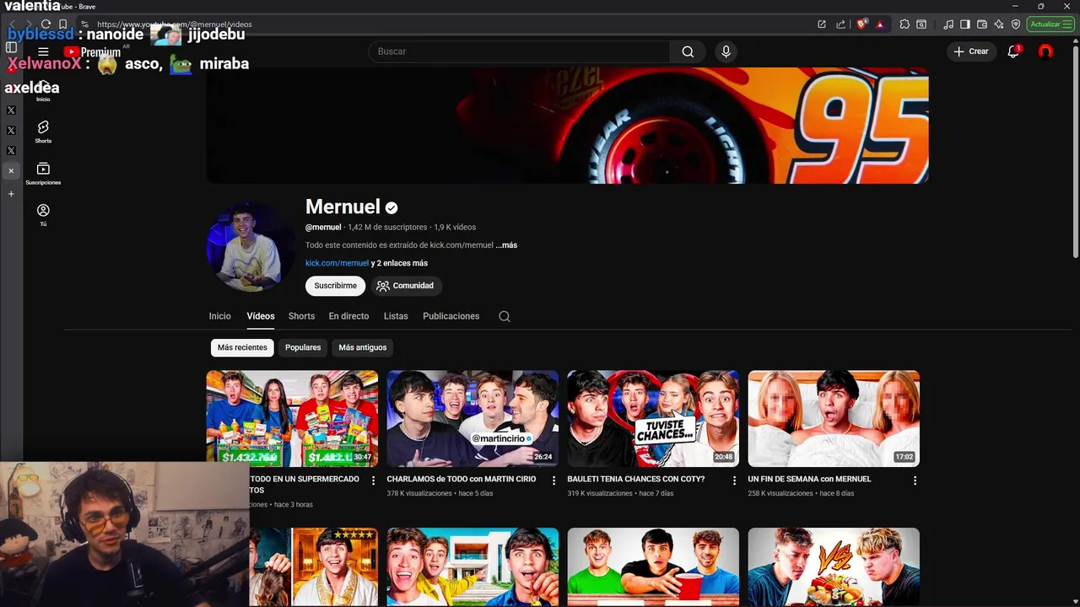Open the notifications bell
Screen dimensions: 1080x607
coord(1013,51)
